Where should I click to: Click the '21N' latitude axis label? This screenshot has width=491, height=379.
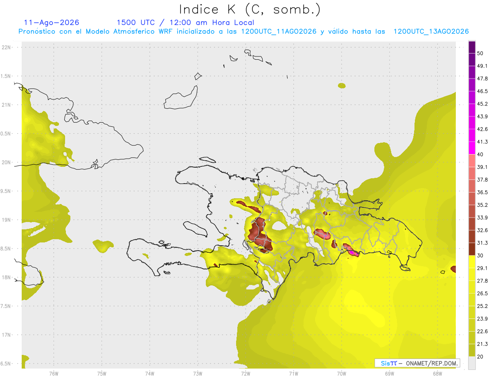click(x=6, y=105)
